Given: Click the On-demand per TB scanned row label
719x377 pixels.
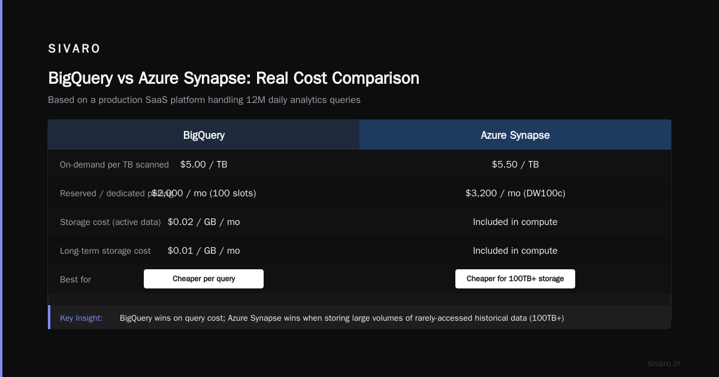Looking at the screenshot, I should 114,165.
